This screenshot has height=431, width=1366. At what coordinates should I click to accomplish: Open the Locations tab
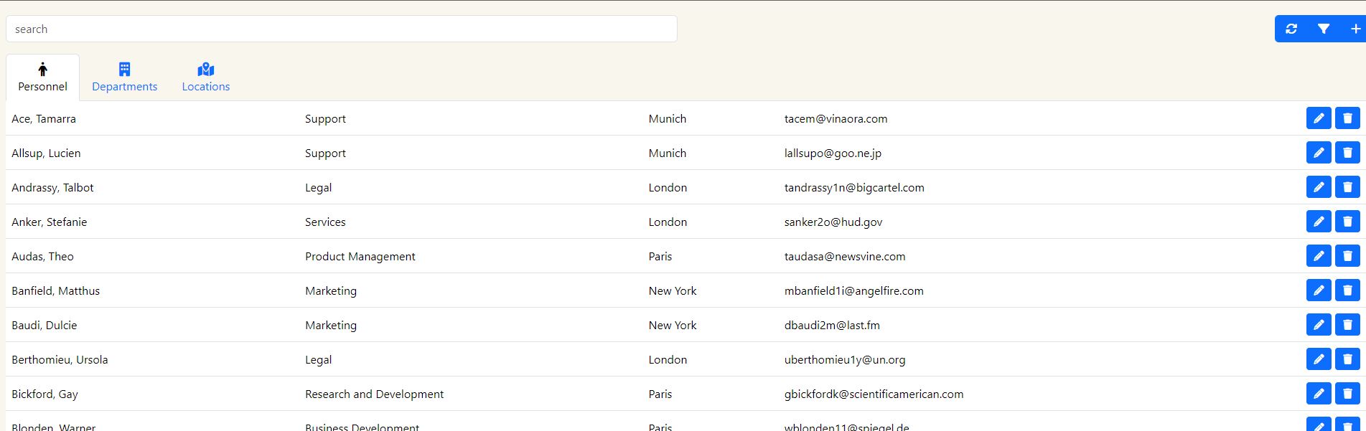point(206,77)
